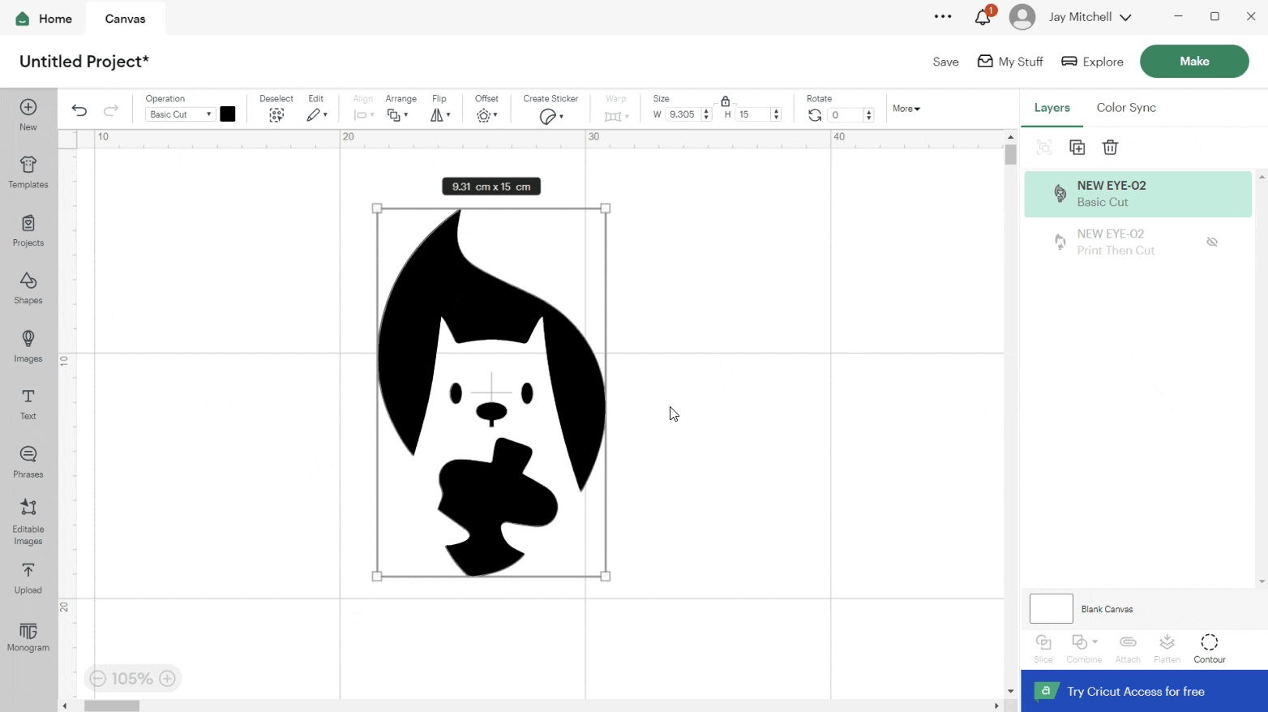The image size is (1268, 712).
Task: Switch to the Color Sync tab
Action: pyautogui.click(x=1125, y=108)
